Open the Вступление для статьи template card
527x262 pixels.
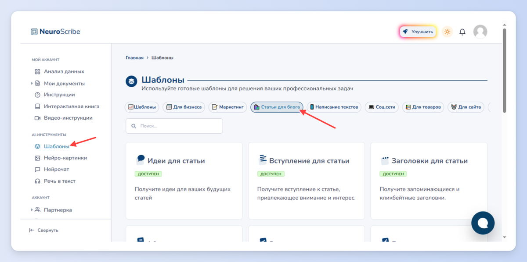click(307, 181)
